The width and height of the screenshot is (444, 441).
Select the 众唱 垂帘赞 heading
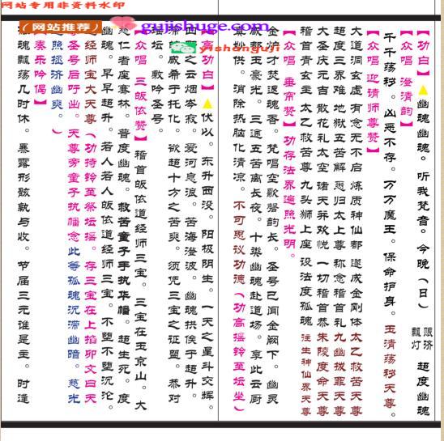pos(289,78)
